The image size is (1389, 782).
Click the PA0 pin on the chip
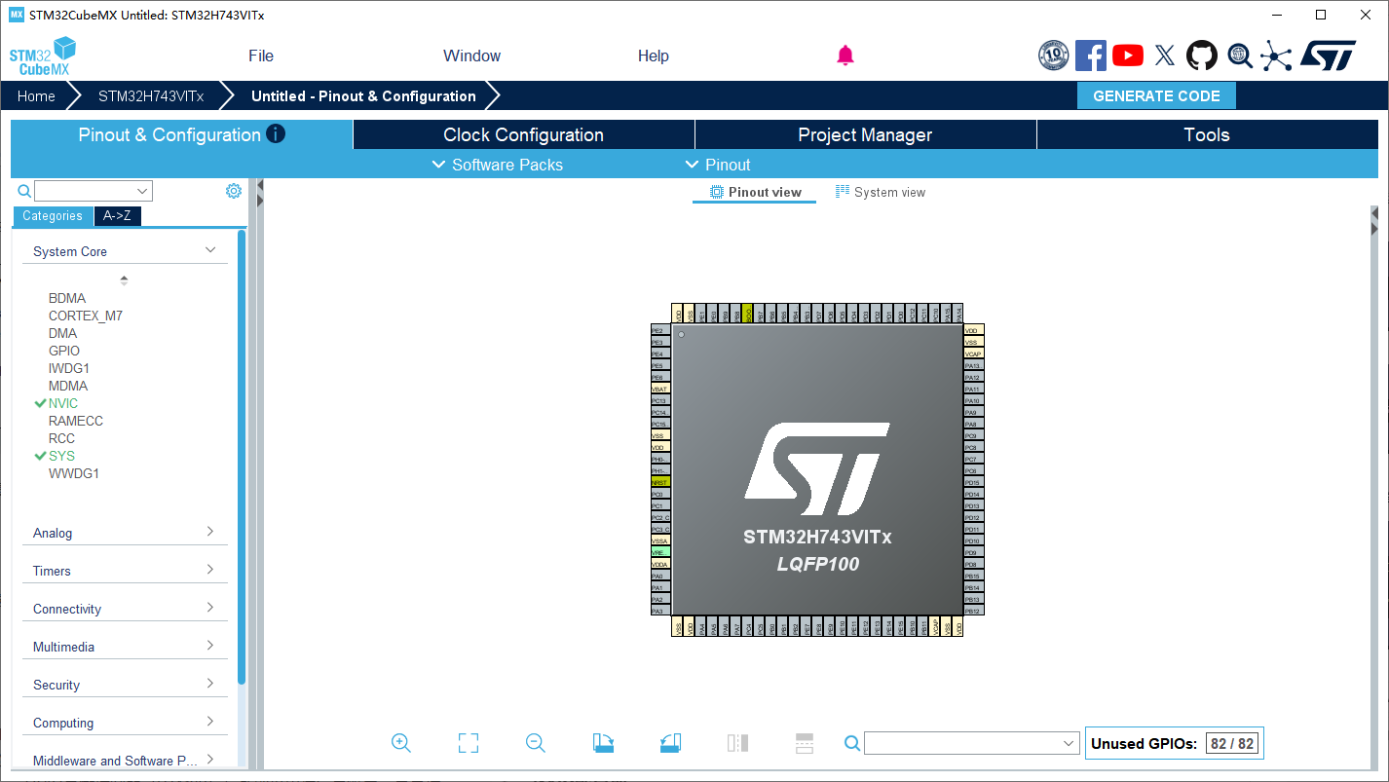[660, 576]
